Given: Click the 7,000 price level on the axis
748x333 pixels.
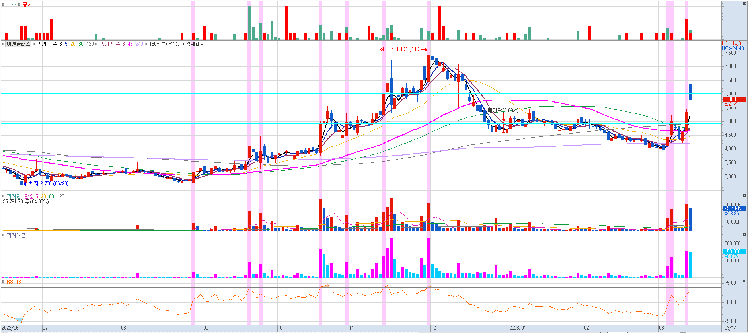Looking at the screenshot, I should point(730,66).
